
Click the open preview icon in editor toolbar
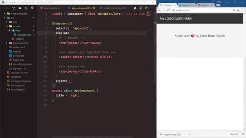coord(141,8)
